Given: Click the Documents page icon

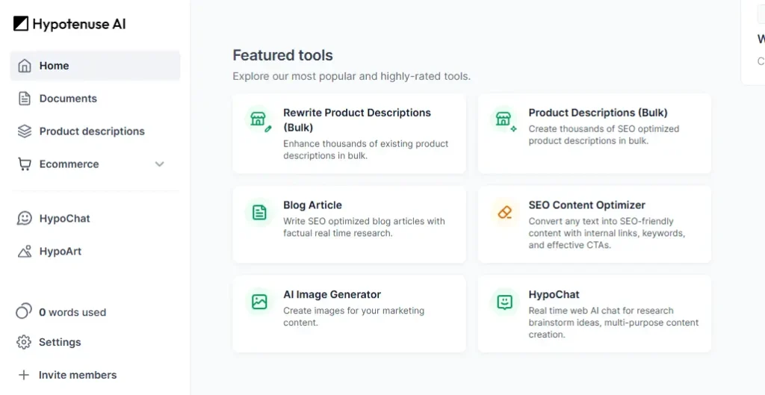Looking at the screenshot, I should 24,99.
